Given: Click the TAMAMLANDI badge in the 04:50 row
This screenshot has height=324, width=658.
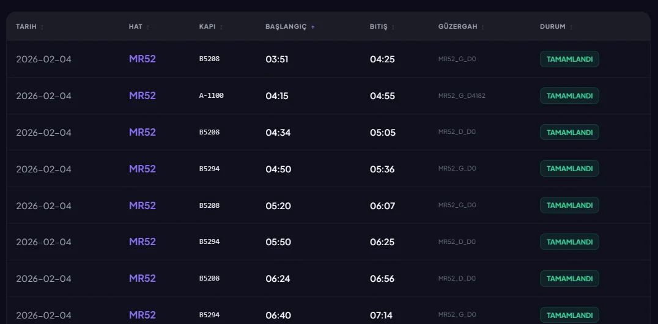Looking at the screenshot, I should [x=569, y=169].
